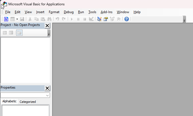Screen dimensions: 193x116
Task: Click the VBA application title bar icon
Action: click(5, 4)
